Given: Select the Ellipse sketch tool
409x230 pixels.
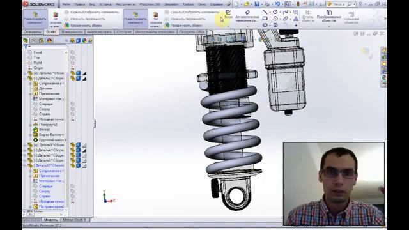Looking at the screenshot, I should (x=286, y=19).
